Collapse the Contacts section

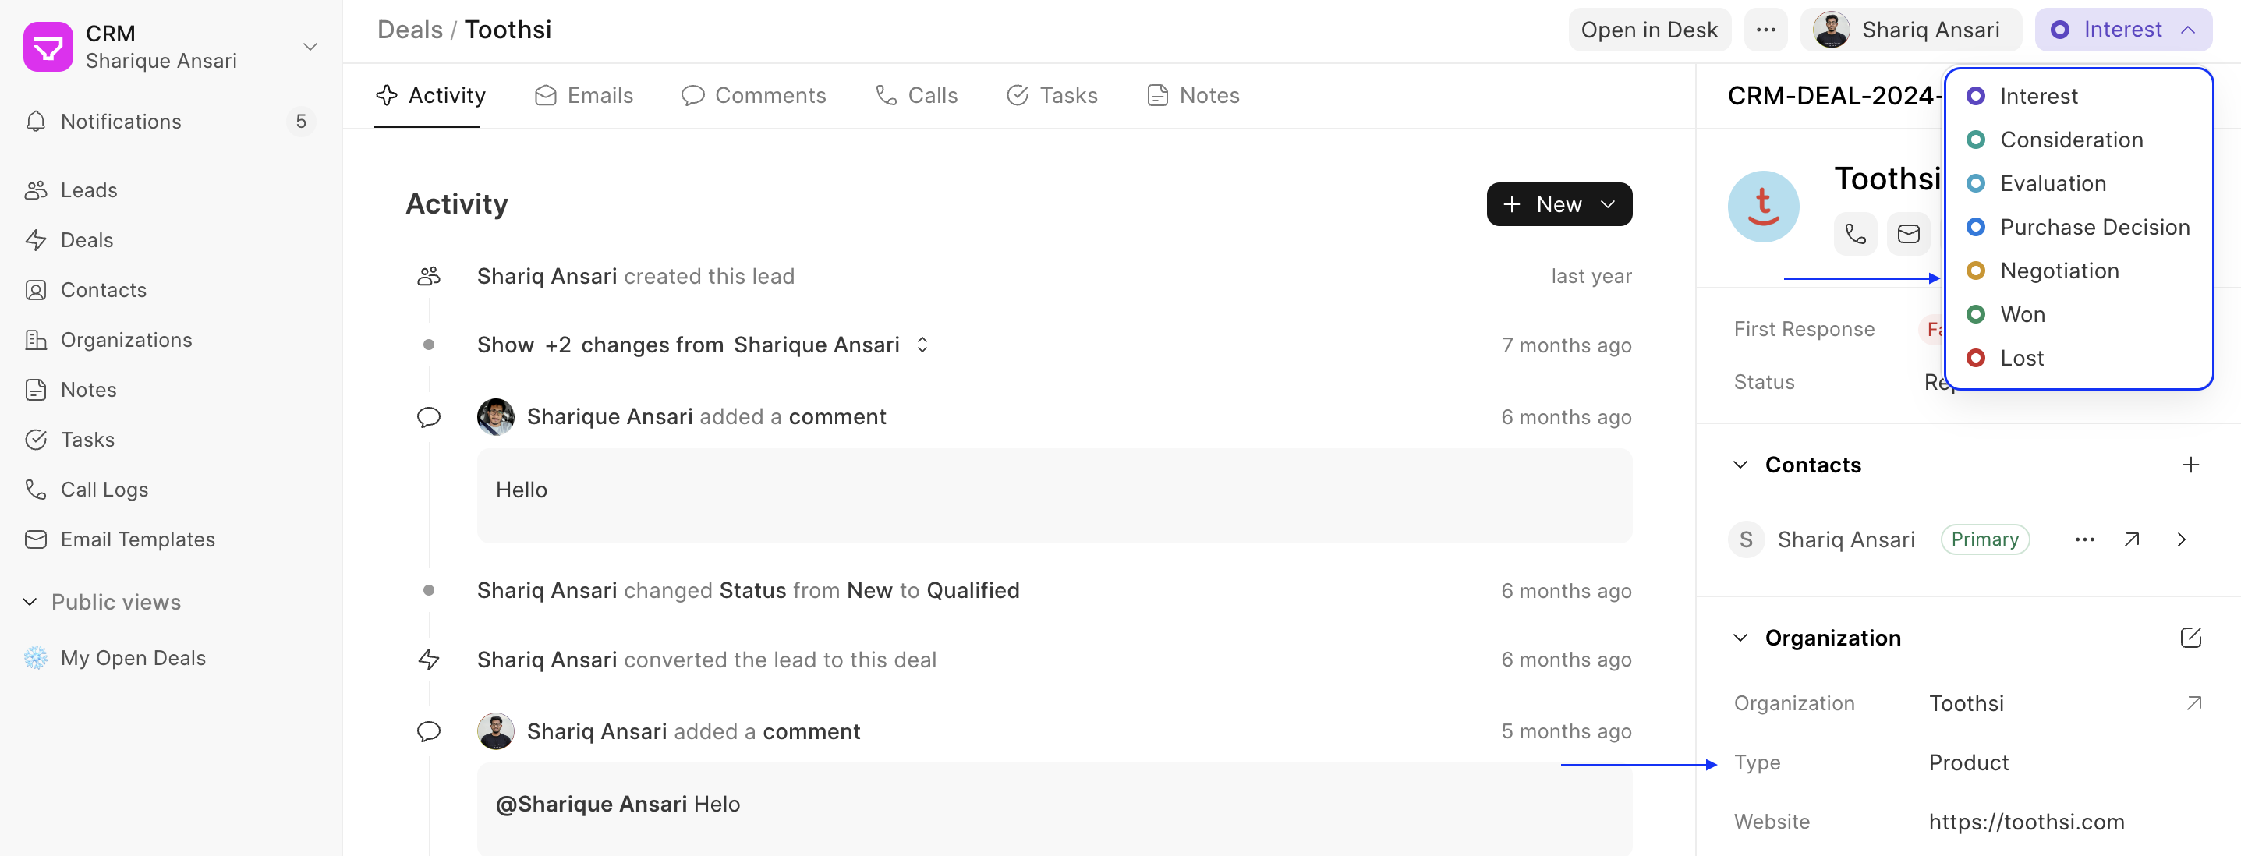coord(1740,465)
